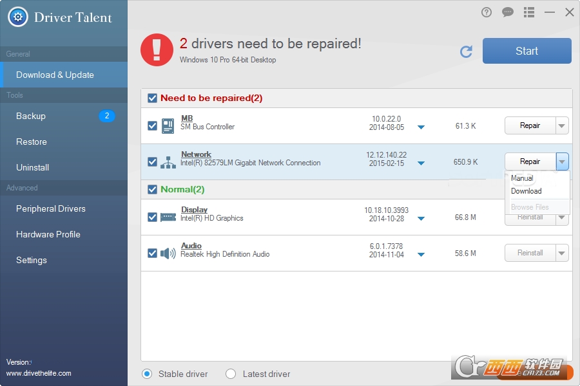The width and height of the screenshot is (580, 386).
Task: Click the 66.8 M size value
Action: coord(466,217)
